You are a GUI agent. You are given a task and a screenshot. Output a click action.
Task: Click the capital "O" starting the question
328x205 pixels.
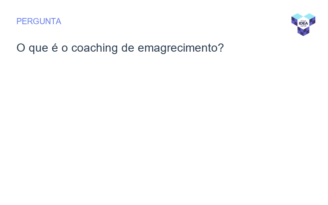point(20,48)
